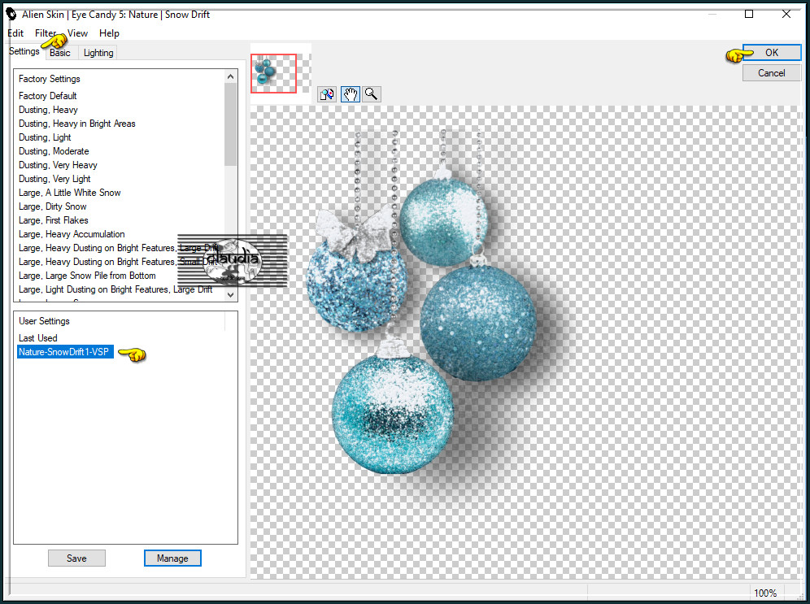Click the Alien Skin title bar icon
This screenshot has height=604, width=810.
[11, 14]
